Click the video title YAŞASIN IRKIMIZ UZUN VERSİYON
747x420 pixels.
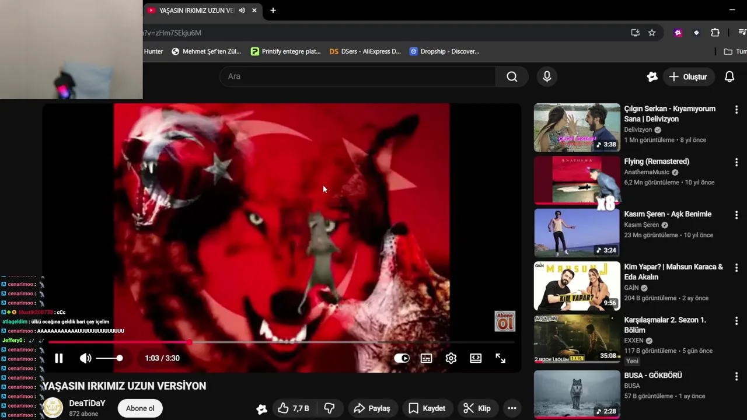(124, 386)
